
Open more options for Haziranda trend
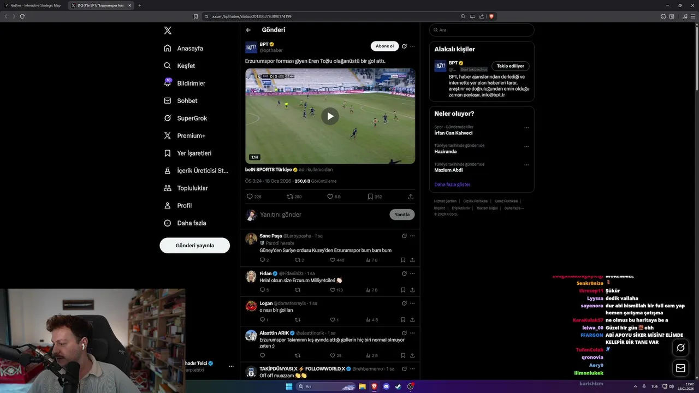pyautogui.click(x=526, y=146)
